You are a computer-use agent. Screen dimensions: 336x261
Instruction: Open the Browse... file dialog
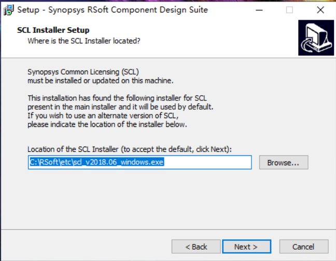tap(283, 163)
